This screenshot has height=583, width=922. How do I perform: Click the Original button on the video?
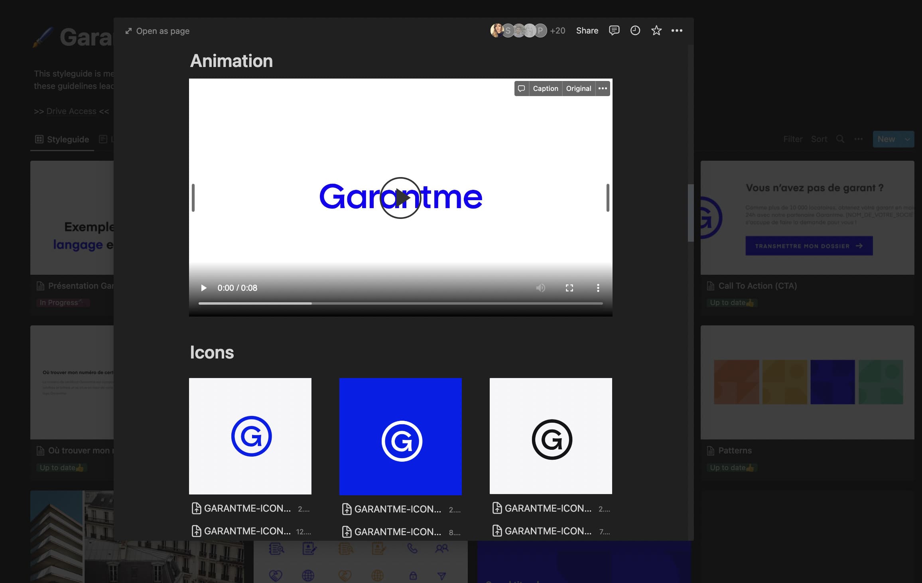tap(579, 89)
